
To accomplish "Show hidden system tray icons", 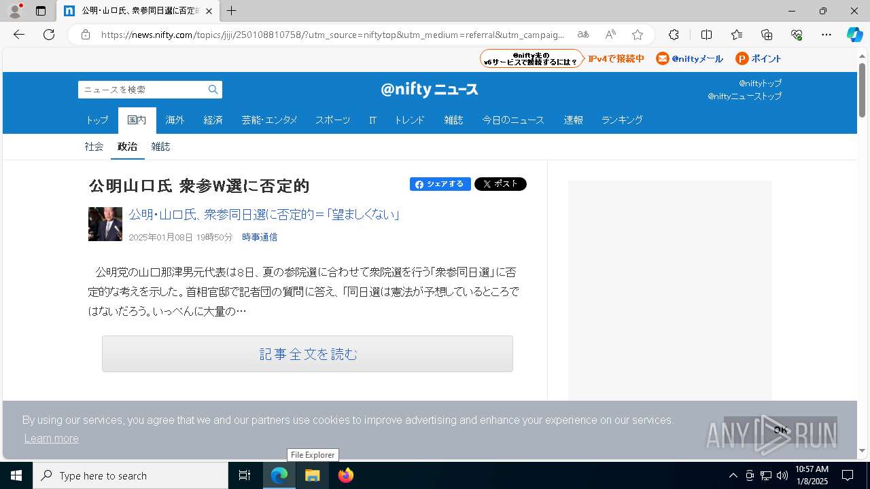I will 733,475.
